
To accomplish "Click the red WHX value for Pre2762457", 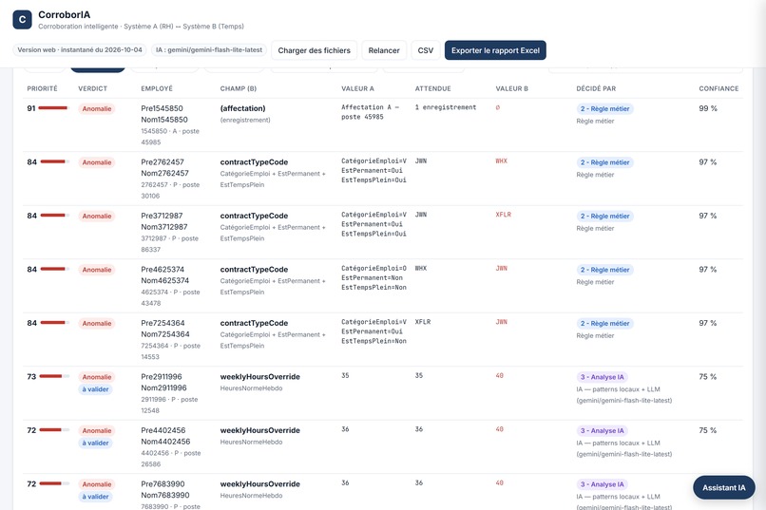I will pos(501,161).
